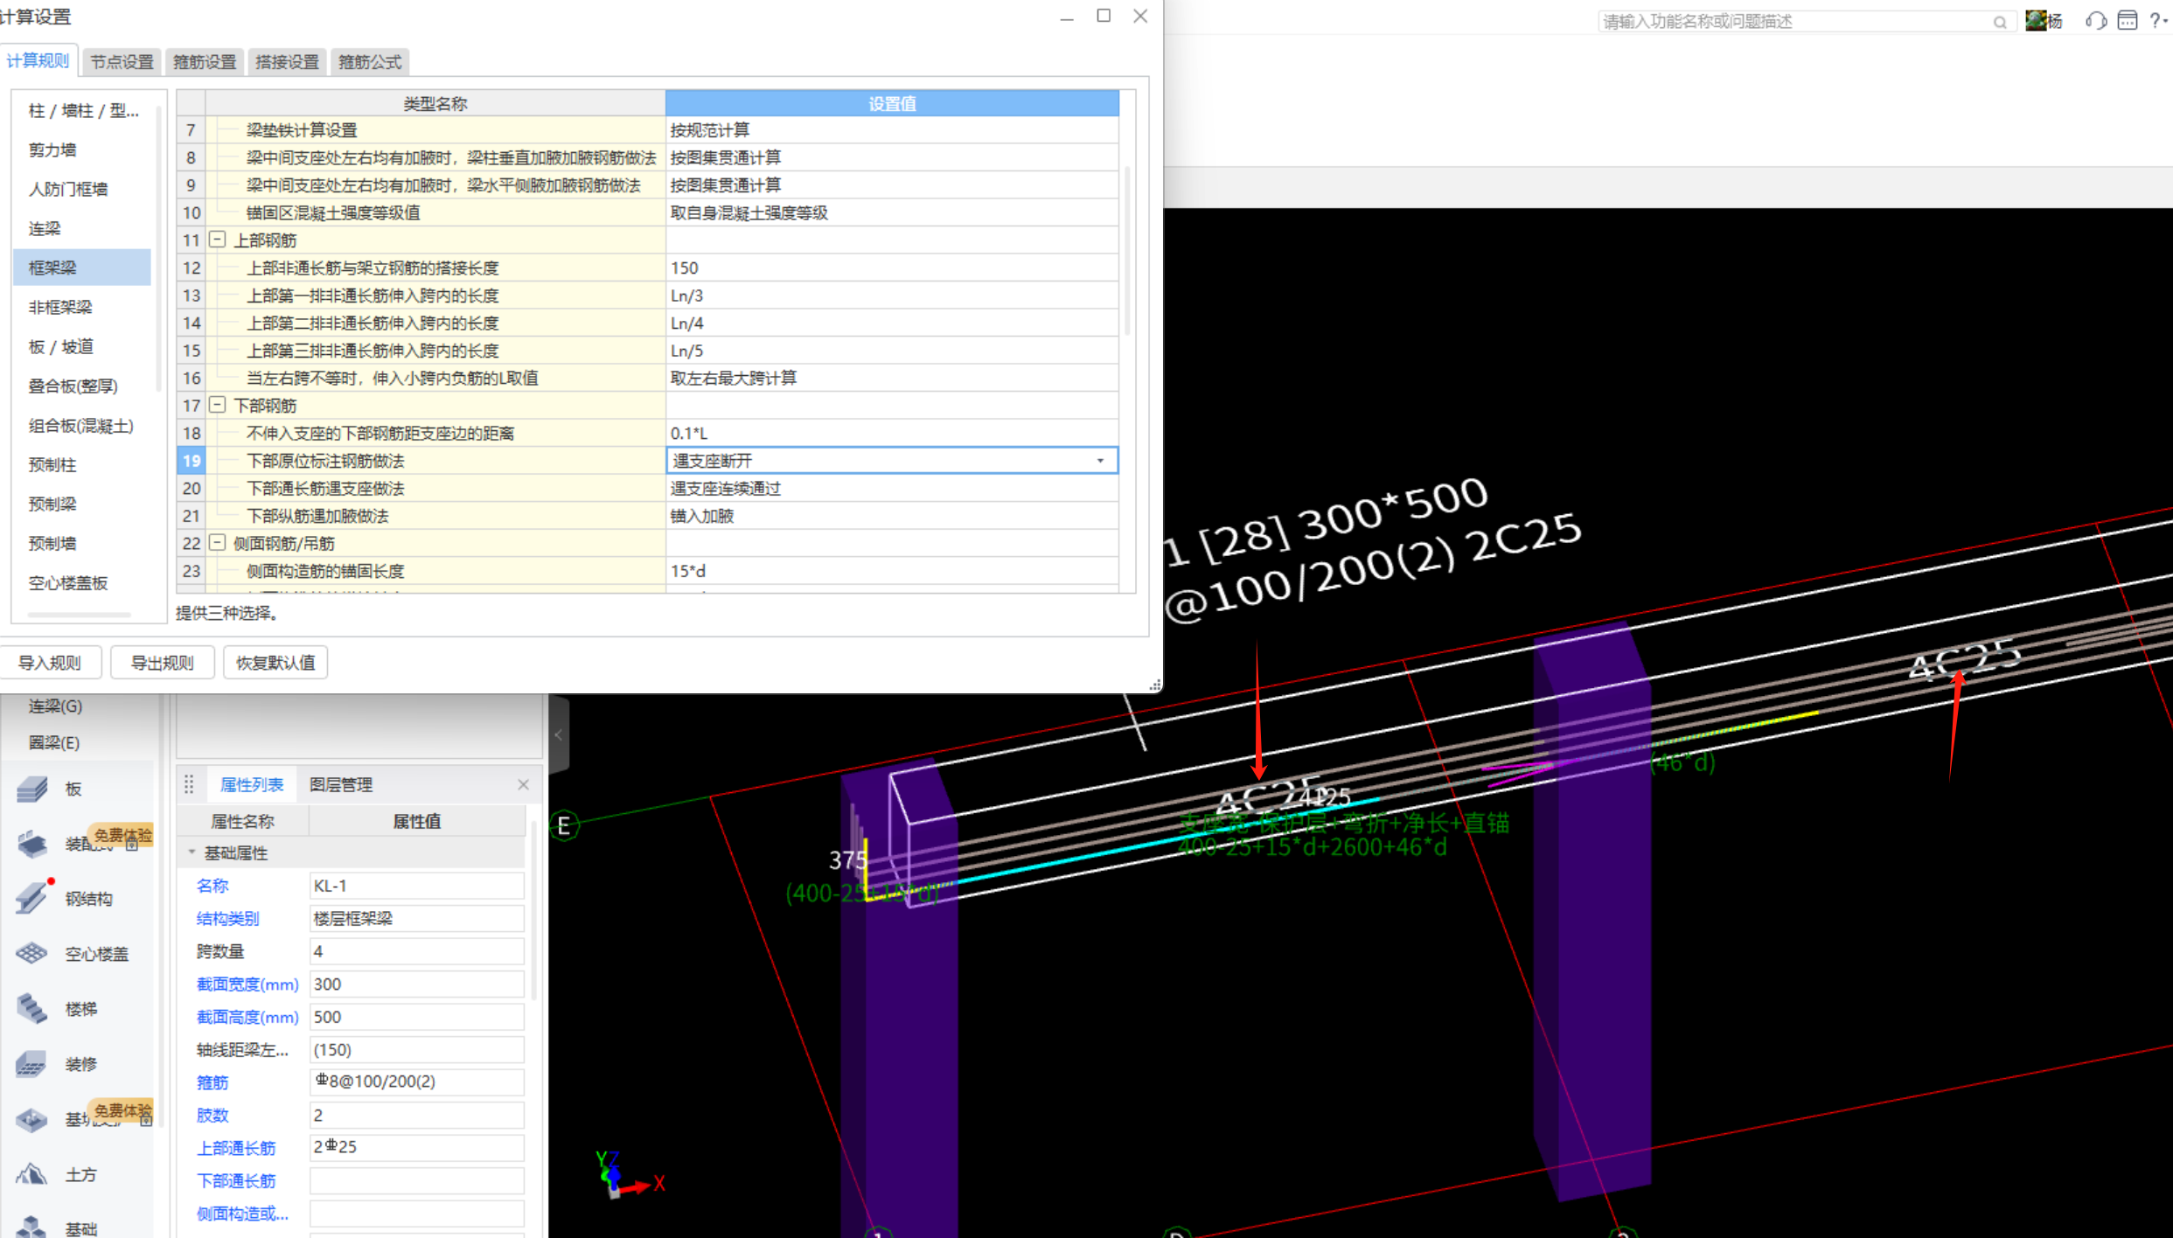The height and width of the screenshot is (1238, 2173).
Task: Collapse the left panel arrow handle
Action: [559, 735]
